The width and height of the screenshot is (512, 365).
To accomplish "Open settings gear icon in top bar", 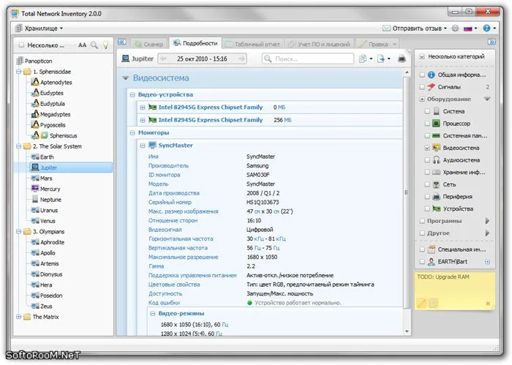I will [455, 29].
